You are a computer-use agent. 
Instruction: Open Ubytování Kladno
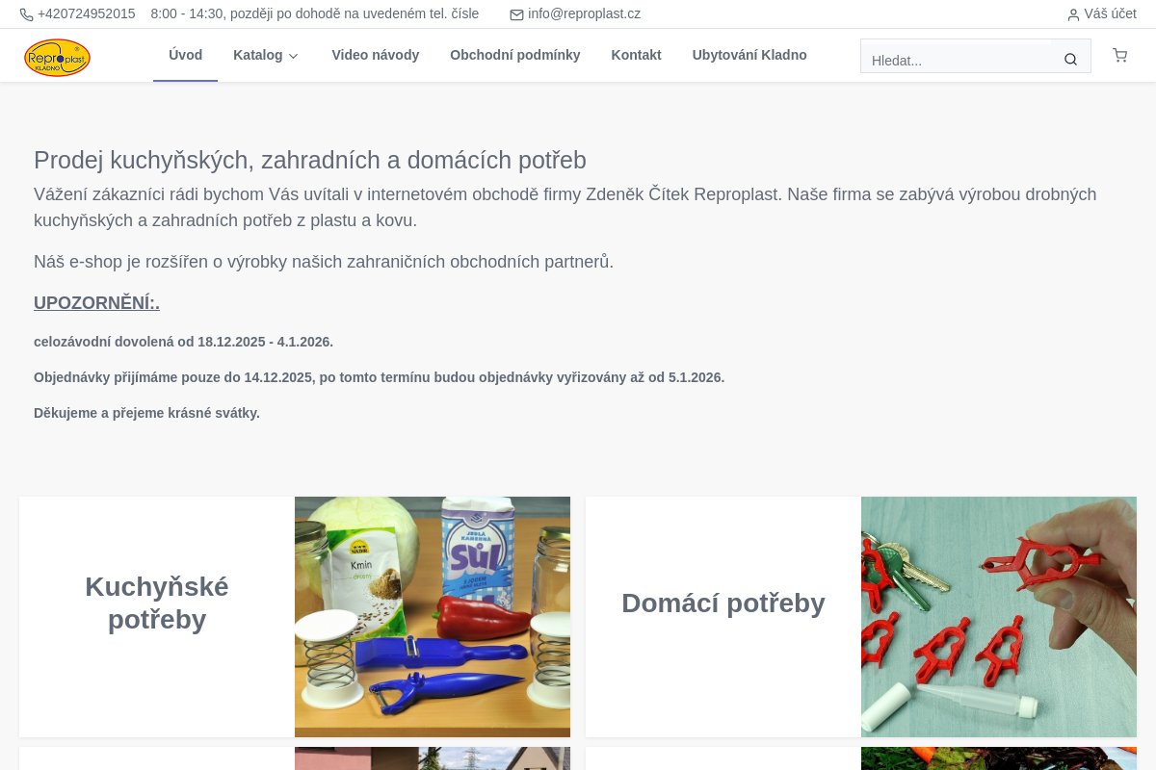[x=749, y=55]
